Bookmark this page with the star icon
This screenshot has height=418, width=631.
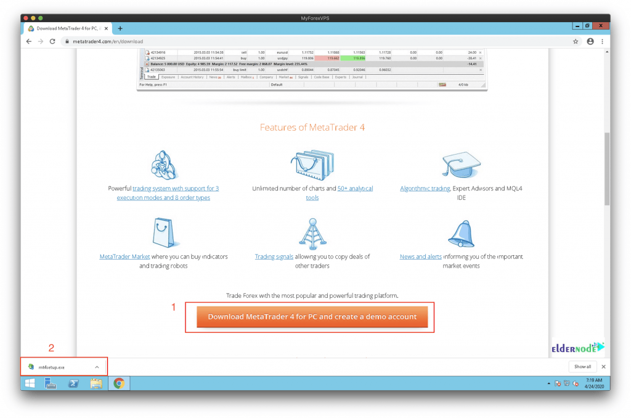point(576,41)
